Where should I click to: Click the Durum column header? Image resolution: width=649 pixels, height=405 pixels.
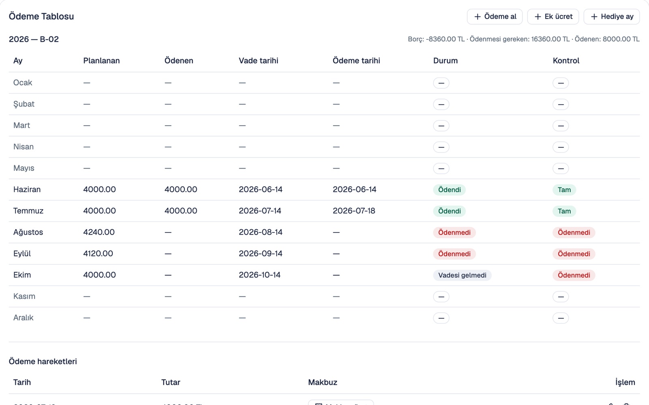pyautogui.click(x=445, y=61)
